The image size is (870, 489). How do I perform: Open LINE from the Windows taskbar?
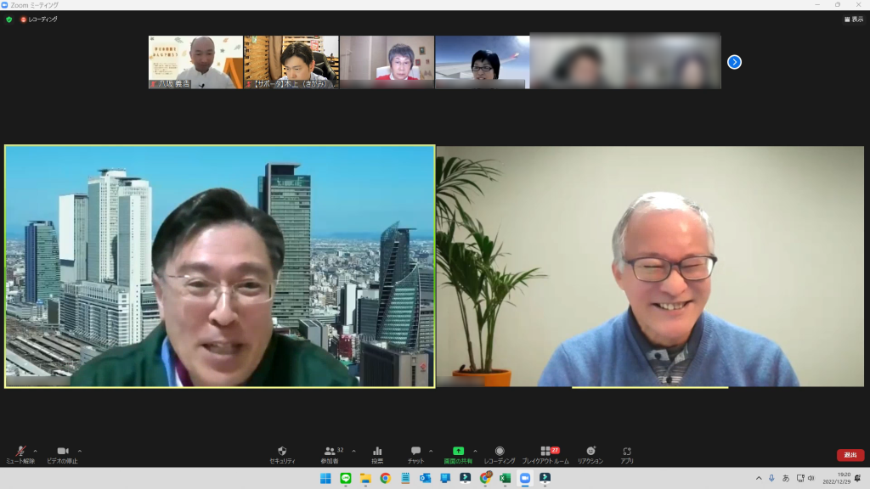(x=346, y=478)
